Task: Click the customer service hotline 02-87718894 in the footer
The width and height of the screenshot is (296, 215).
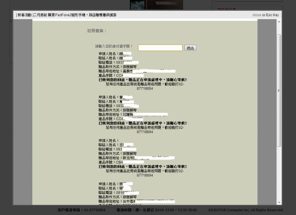Action: tap(81, 210)
